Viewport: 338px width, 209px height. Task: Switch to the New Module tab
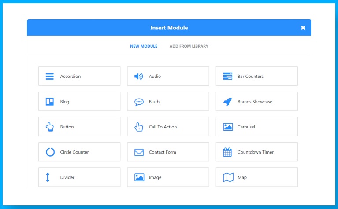pyautogui.click(x=144, y=46)
